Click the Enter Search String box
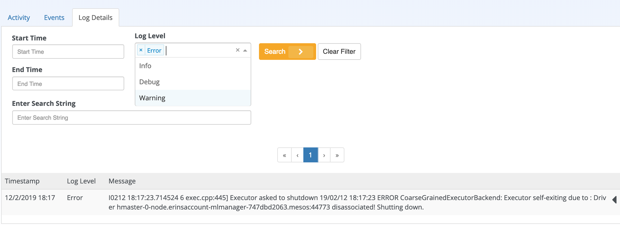This screenshot has width=620, height=225. click(x=132, y=117)
